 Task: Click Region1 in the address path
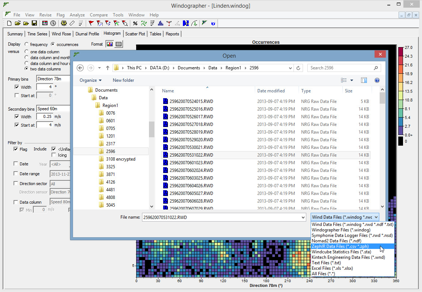pos(233,68)
